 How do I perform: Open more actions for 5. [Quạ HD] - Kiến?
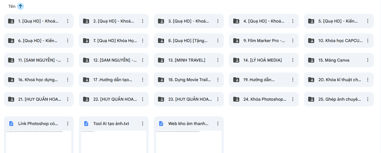click(368, 21)
